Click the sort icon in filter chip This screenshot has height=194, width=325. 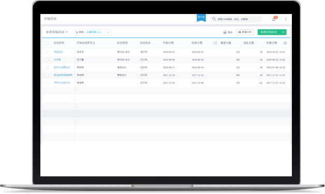[x=77, y=32]
